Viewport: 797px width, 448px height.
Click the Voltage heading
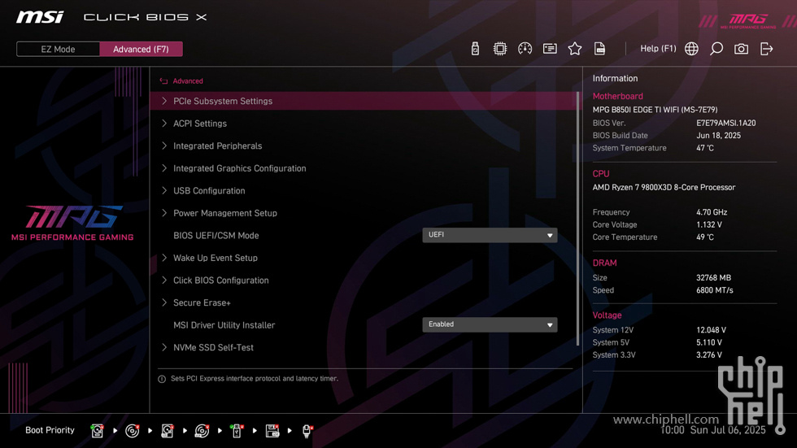click(x=607, y=315)
